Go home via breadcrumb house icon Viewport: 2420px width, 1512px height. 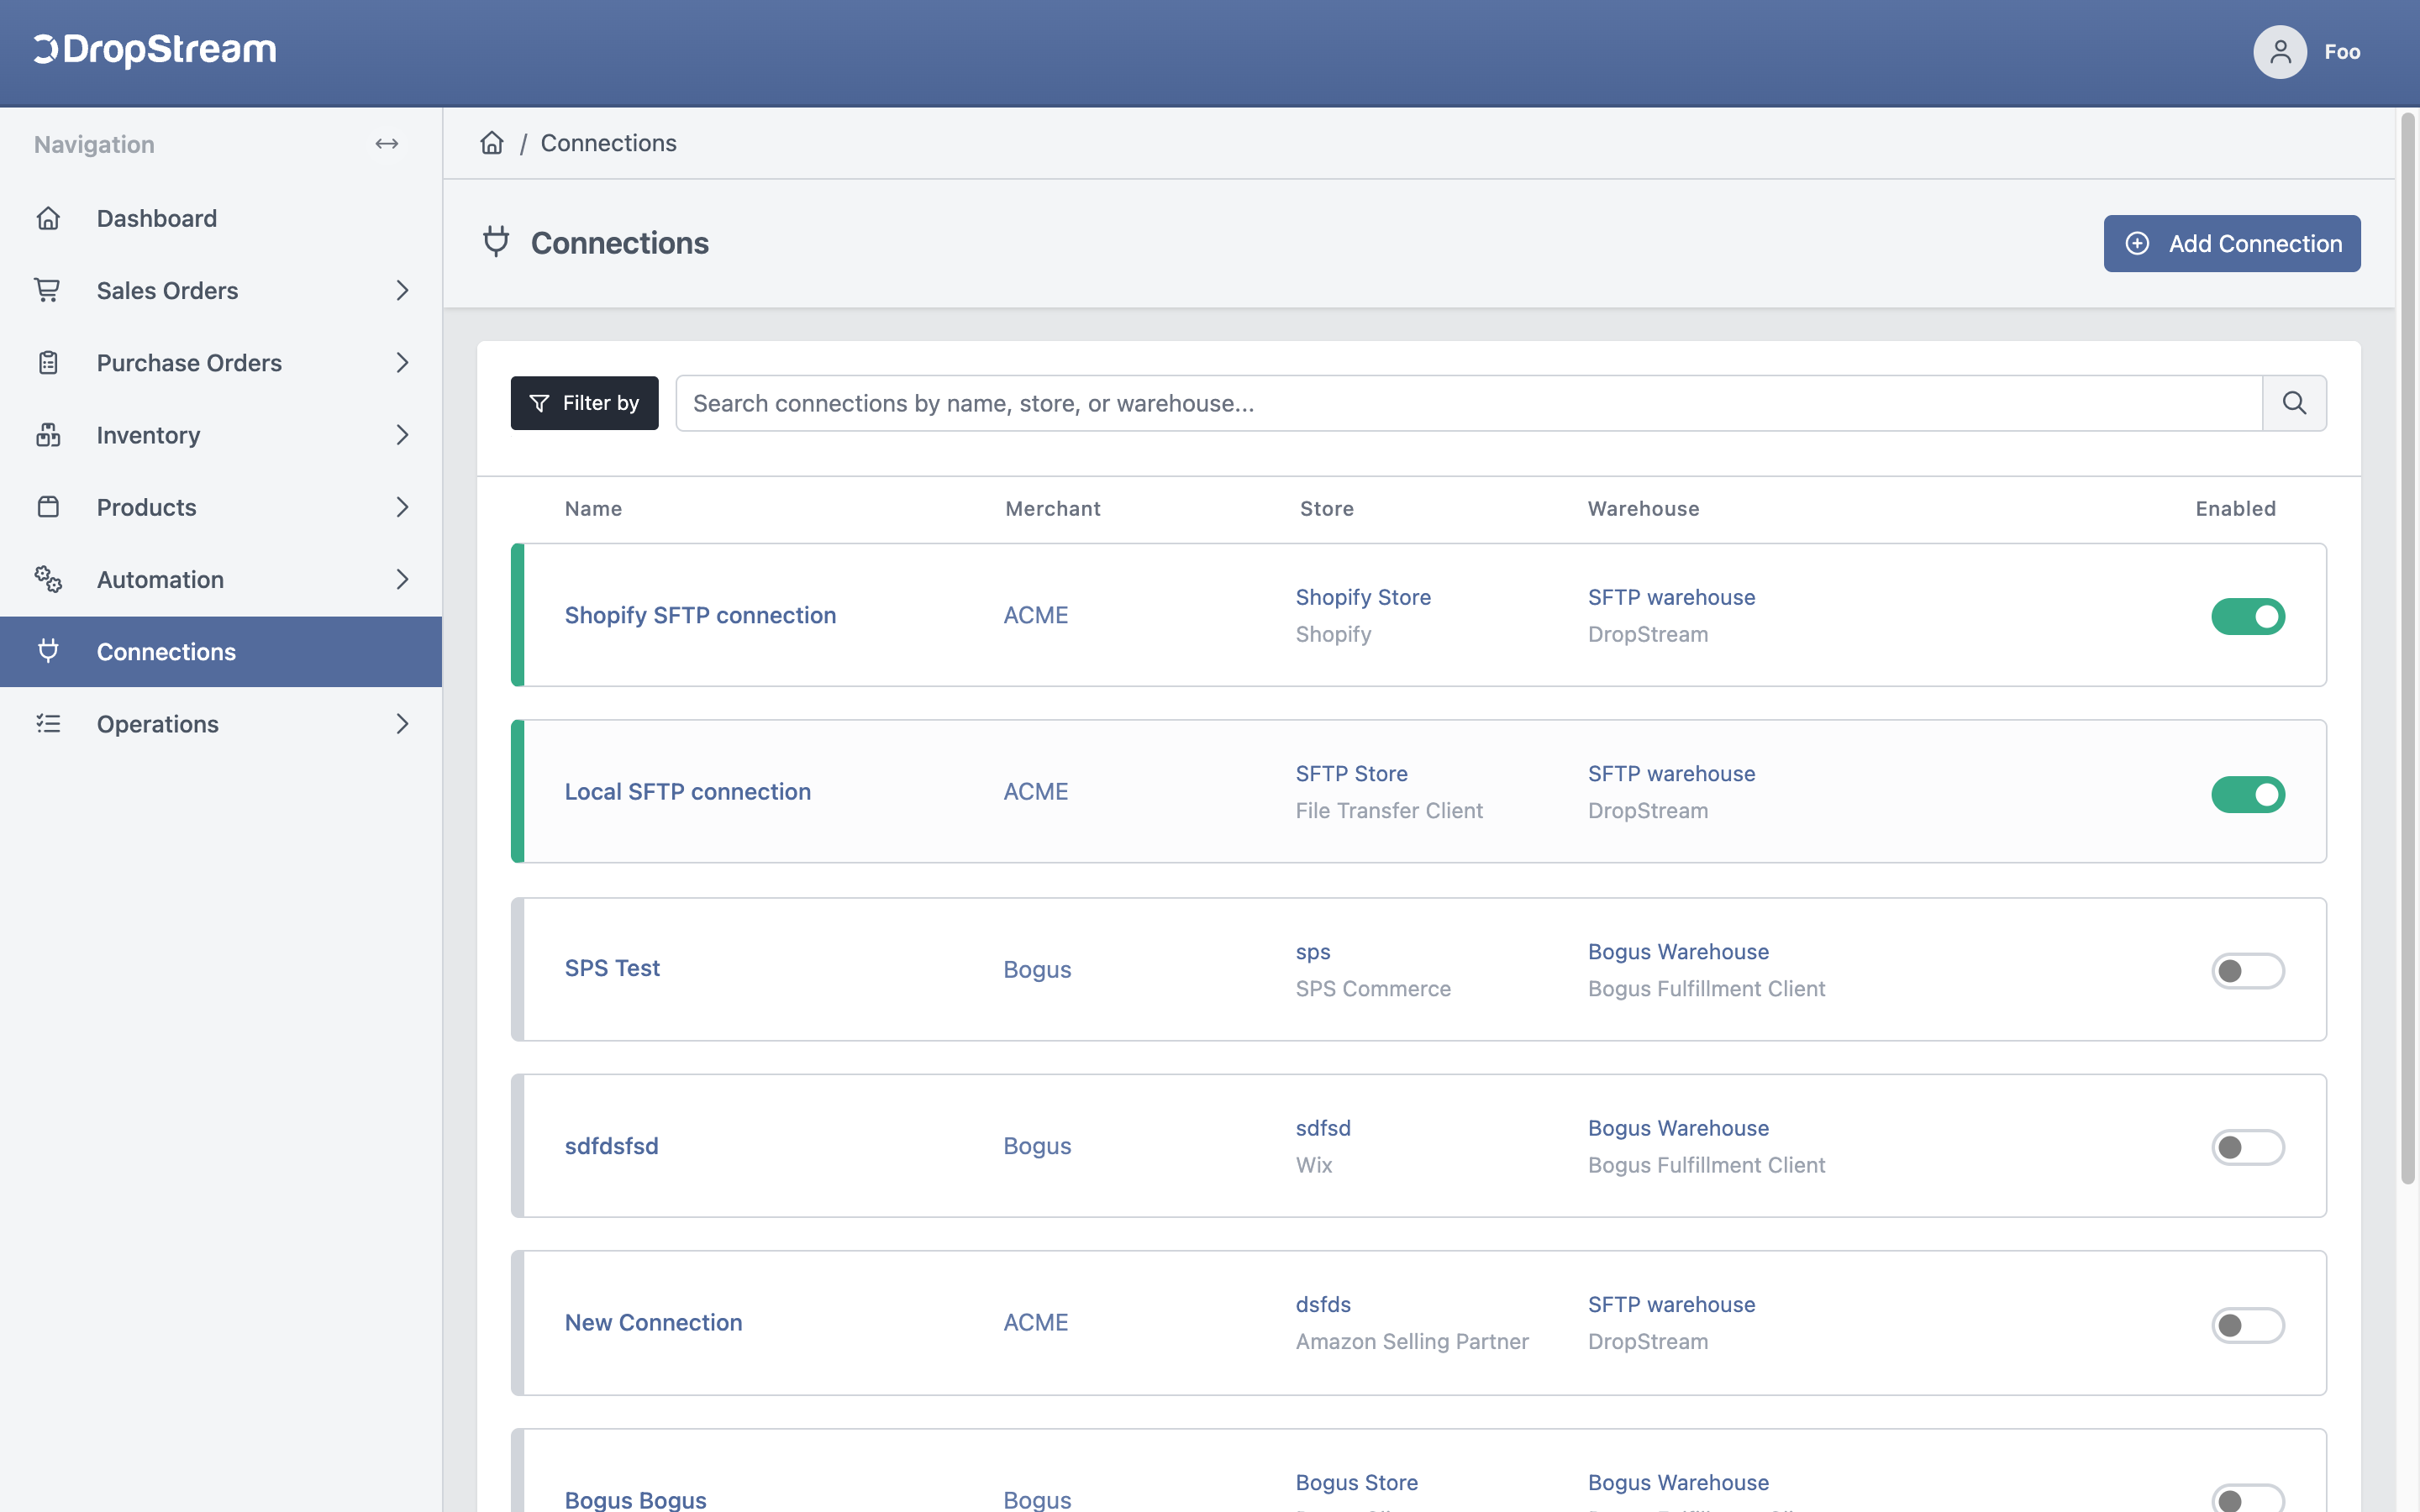click(492, 143)
